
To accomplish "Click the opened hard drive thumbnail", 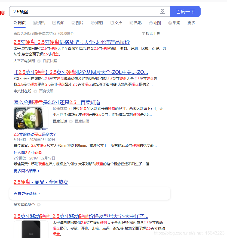I will tap(31, 118).
